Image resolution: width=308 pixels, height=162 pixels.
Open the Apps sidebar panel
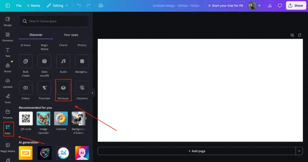tap(8, 129)
